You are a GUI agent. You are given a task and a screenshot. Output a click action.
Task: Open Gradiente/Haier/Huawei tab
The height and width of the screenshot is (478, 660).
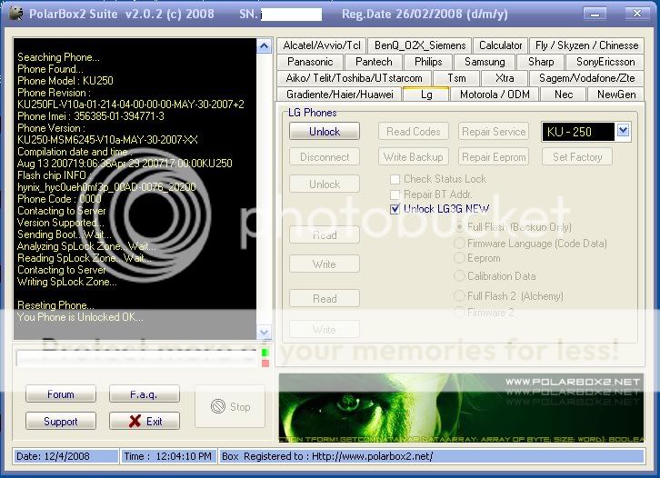pos(340,95)
